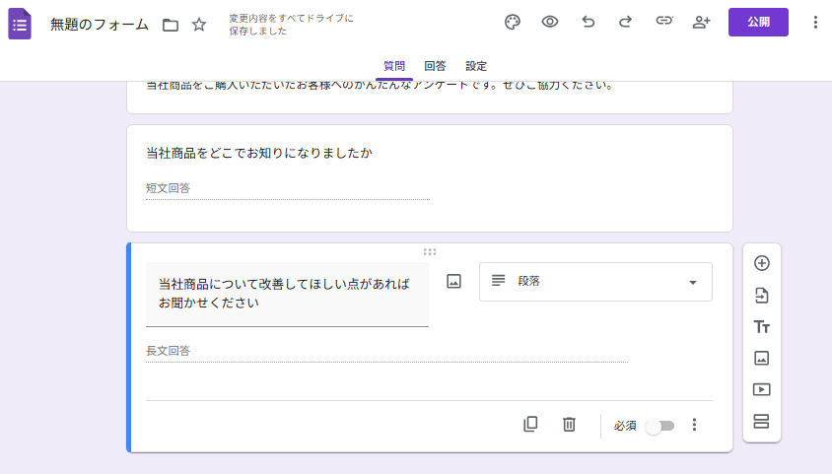
Task: Open the theme customization palette
Action: coord(512,23)
